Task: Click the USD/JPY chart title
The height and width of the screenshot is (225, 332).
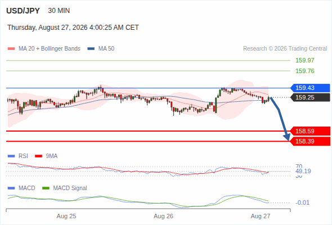Action: (23, 11)
